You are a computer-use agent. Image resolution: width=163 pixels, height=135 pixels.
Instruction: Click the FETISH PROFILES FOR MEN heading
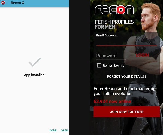114,24
